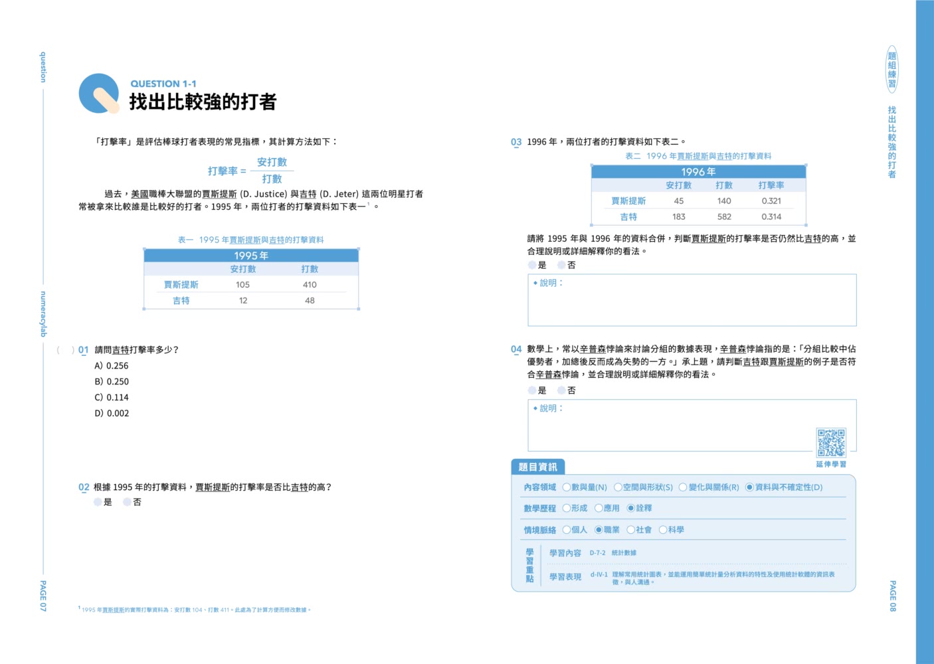The width and height of the screenshot is (934, 664).
Task: Click the numeracylab side label
Action: tap(43, 314)
